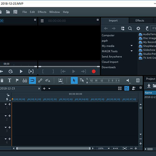This screenshot has width=156, height=156.
Task: Toggle the magnet snapping button
Action: point(32,81)
